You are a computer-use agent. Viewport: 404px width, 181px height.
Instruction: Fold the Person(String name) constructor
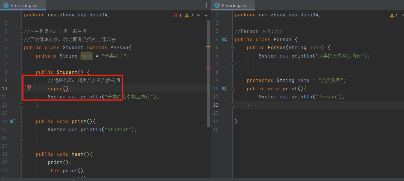[233, 48]
